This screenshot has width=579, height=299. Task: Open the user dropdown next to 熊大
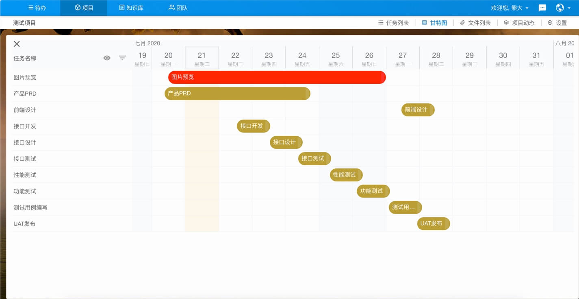click(x=527, y=7)
